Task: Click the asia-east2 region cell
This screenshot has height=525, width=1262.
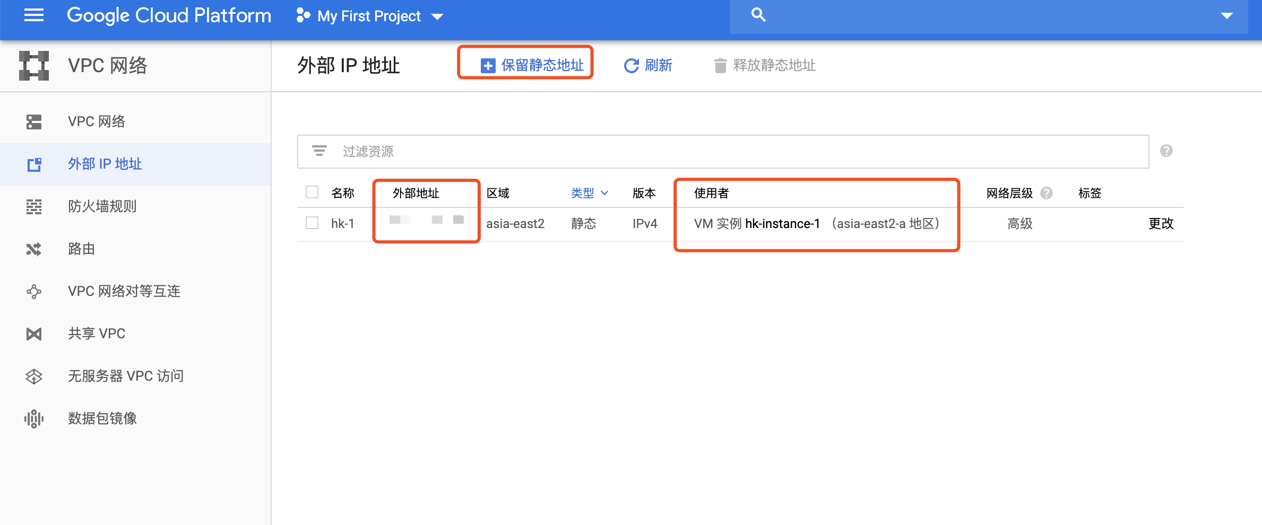Action: coord(515,224)
